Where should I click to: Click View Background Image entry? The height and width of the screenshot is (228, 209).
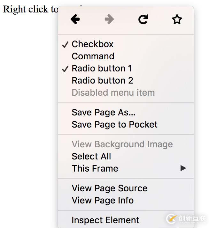pyautogui.click(x=122, y=144)
